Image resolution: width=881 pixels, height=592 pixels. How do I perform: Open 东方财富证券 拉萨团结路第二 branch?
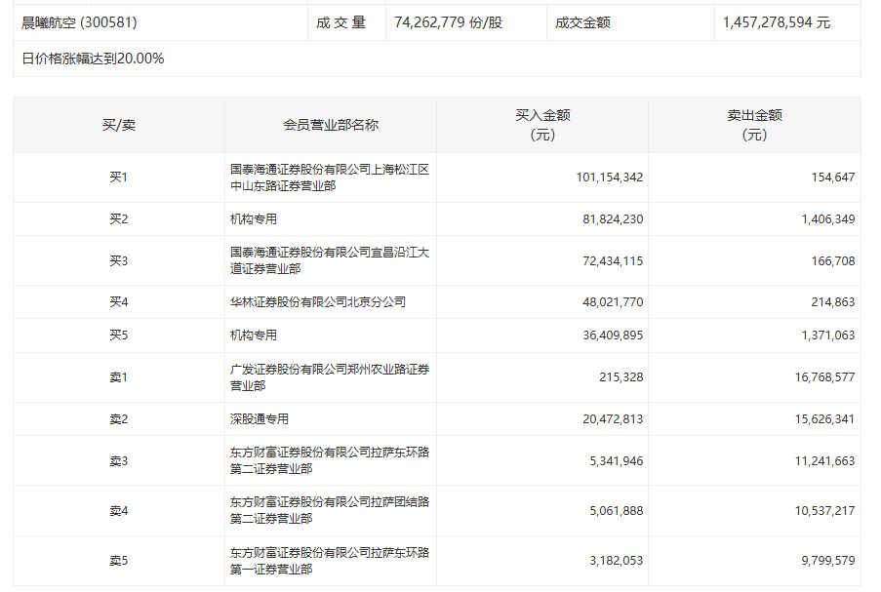point(329,510)
